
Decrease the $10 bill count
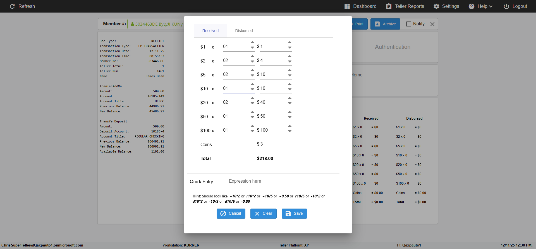(252, 90)
